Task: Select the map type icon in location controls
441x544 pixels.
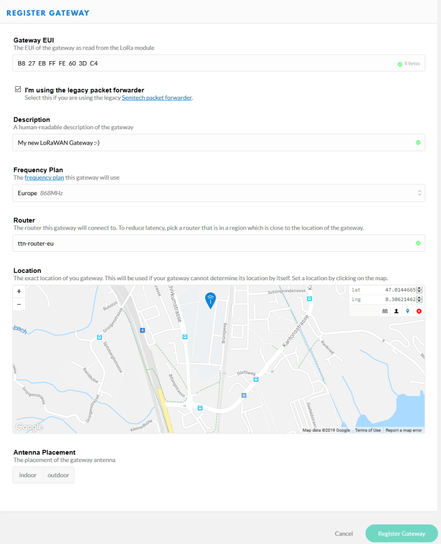Action: (385, 311)
